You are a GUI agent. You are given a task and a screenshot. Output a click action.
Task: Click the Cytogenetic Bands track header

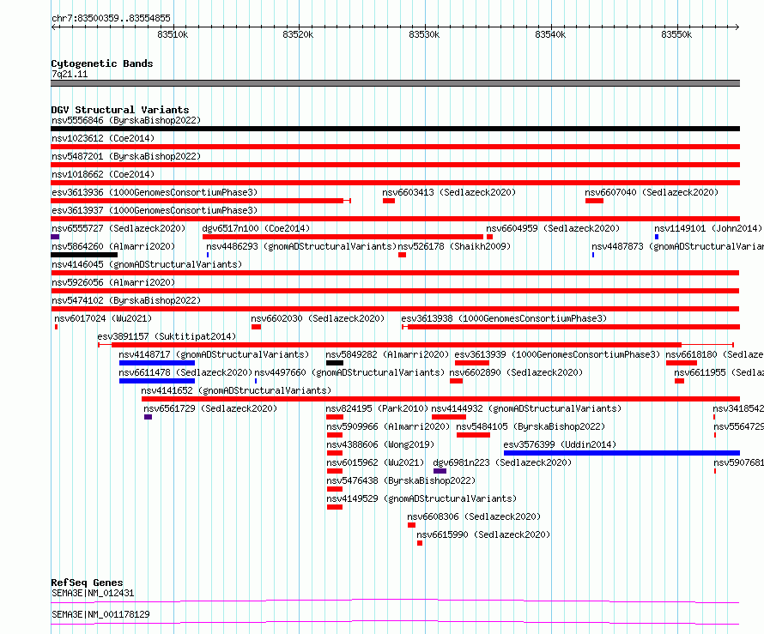click(102, 63)
